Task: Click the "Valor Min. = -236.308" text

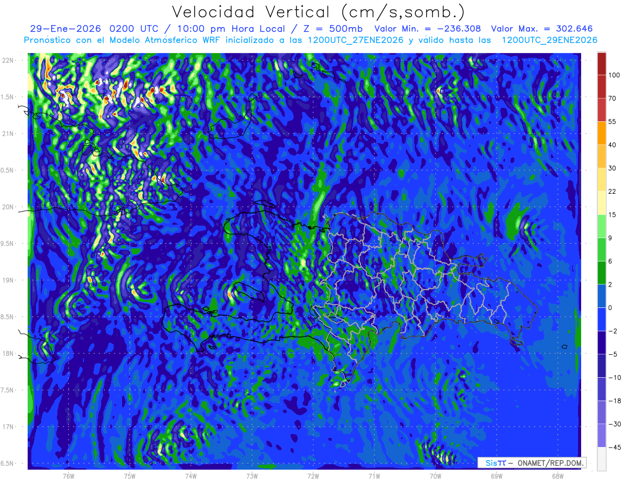Action: (x=428, y=29)
